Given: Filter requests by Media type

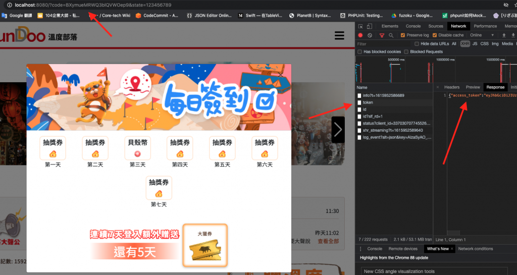Looking at the screenshot, I should pos(507,44).
